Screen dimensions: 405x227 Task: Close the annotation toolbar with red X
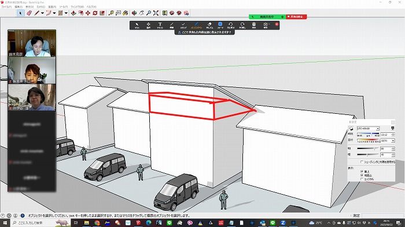[277, 24]
